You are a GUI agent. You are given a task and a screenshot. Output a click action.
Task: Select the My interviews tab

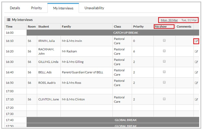point(63,8)
